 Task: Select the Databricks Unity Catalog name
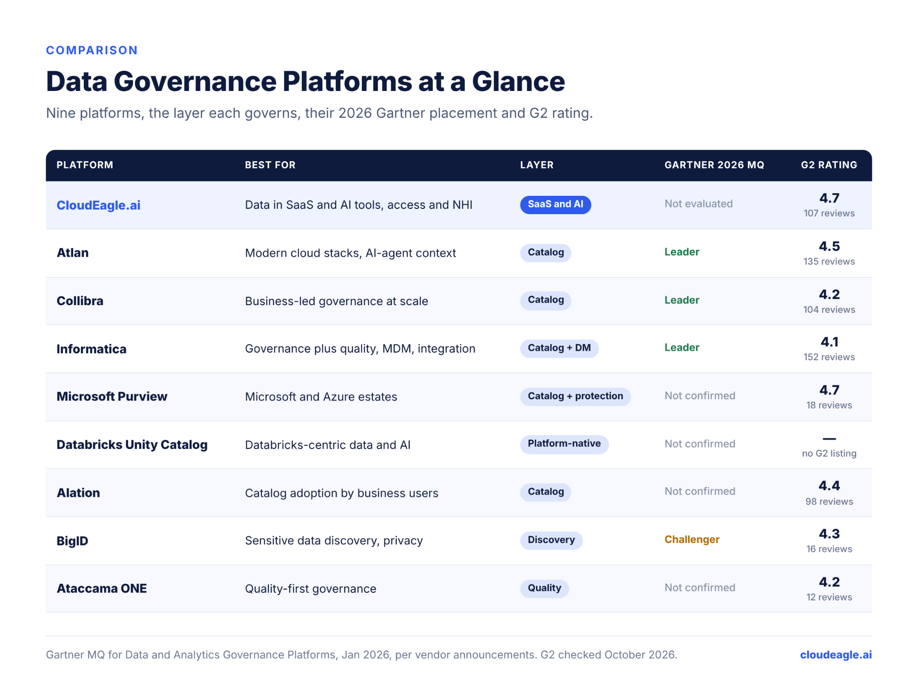[132, 445]
